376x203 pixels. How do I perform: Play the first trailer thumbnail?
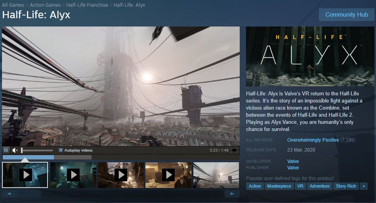pyautogui.click(x=25, y=175)
